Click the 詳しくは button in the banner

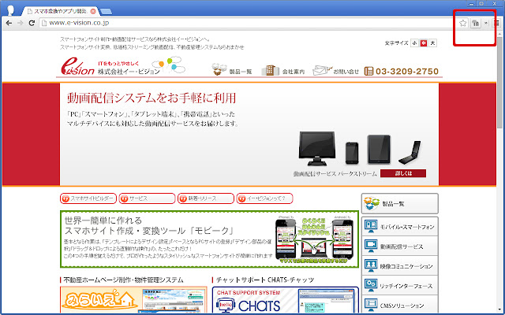(403, 173)
